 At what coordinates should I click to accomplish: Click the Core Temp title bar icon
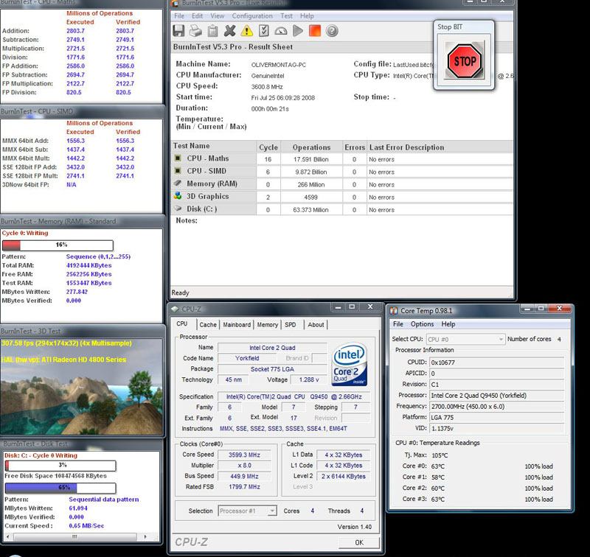[x=394, y=311]
